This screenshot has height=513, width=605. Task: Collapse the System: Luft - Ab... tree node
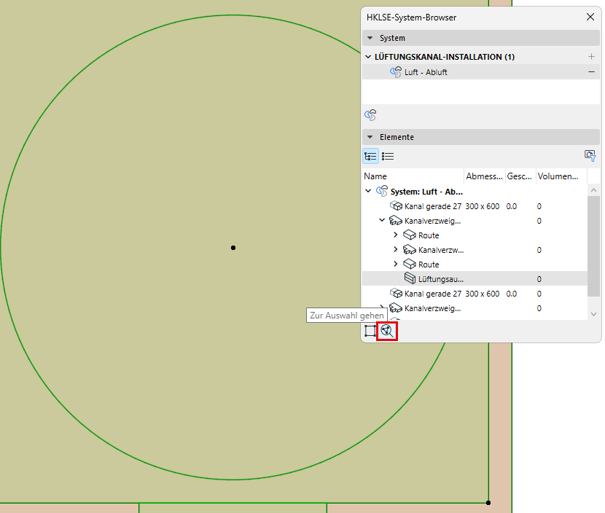[368, 191]
